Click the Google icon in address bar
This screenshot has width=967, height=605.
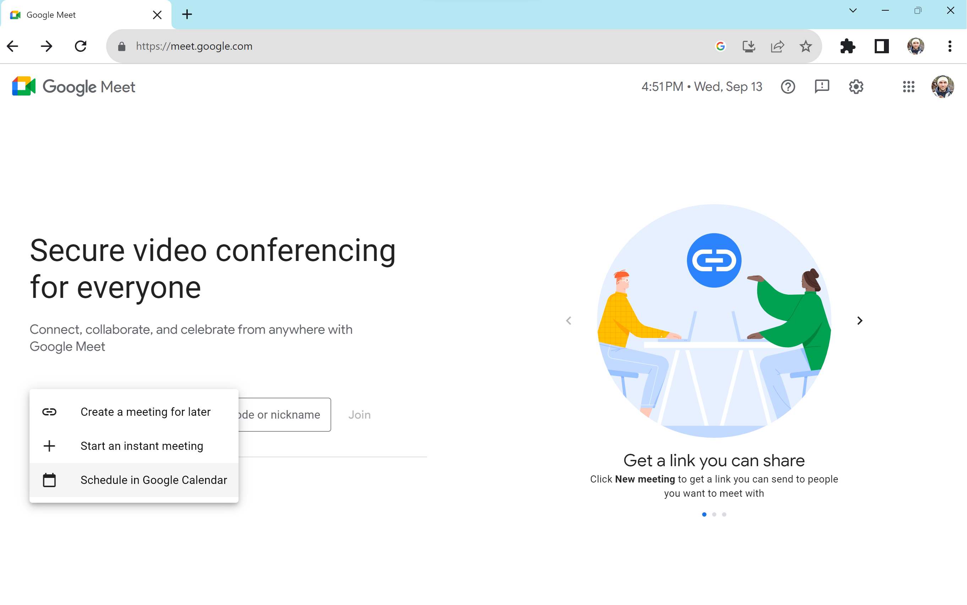(721, 47)
